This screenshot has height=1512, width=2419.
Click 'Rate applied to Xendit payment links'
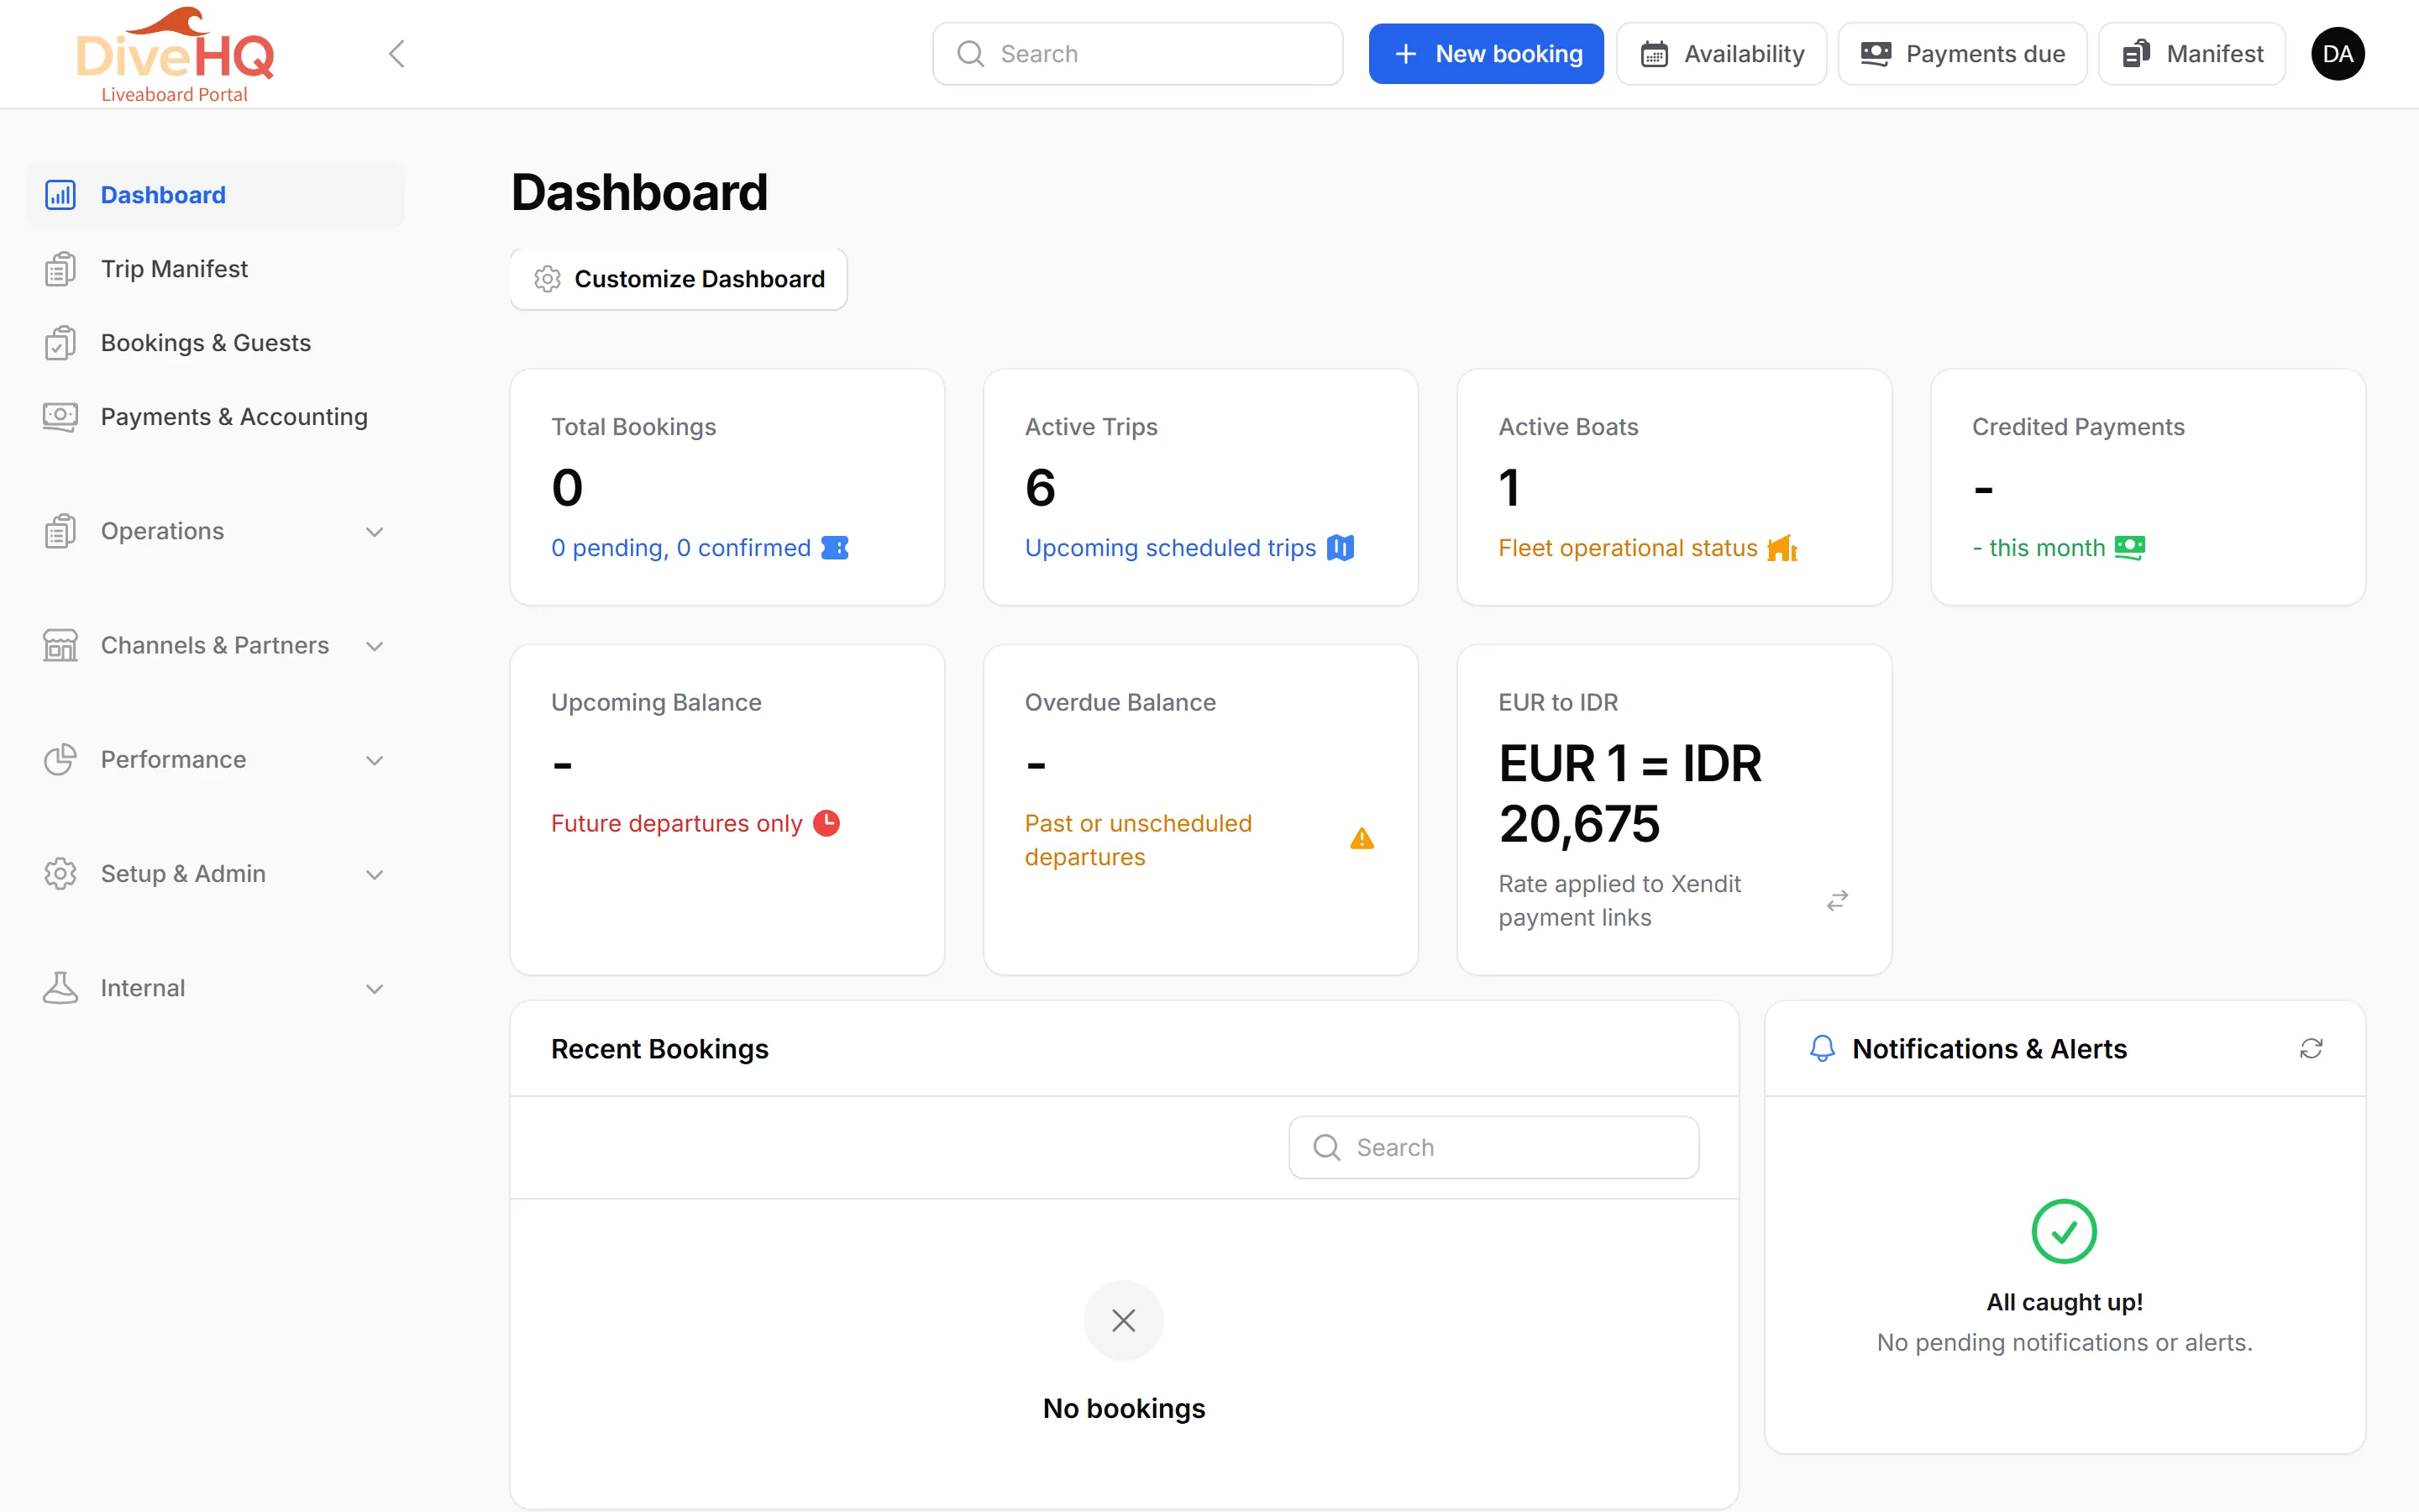1619,900
